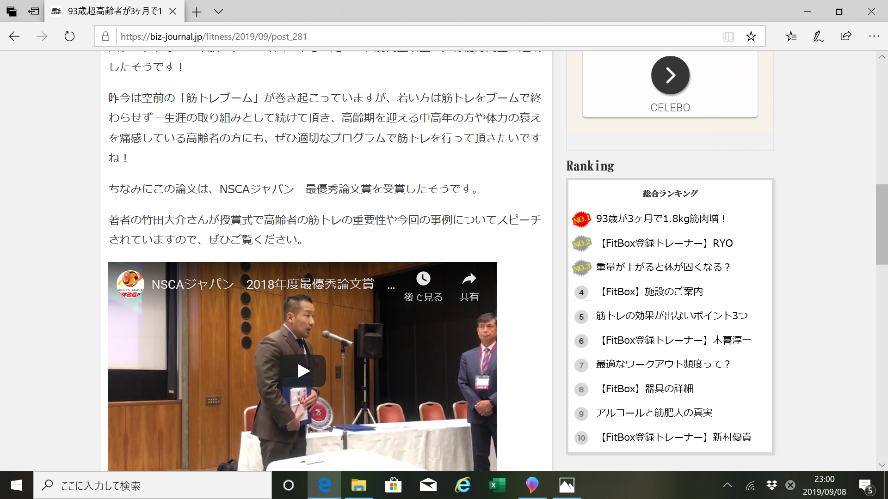
Task: Click the CELEBO next arrow button
Action: 670,75
